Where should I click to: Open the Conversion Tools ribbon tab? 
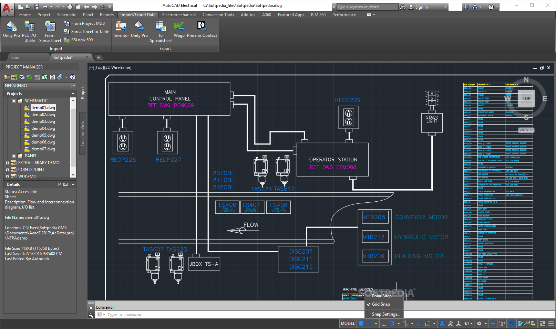(x=218, y=15)
